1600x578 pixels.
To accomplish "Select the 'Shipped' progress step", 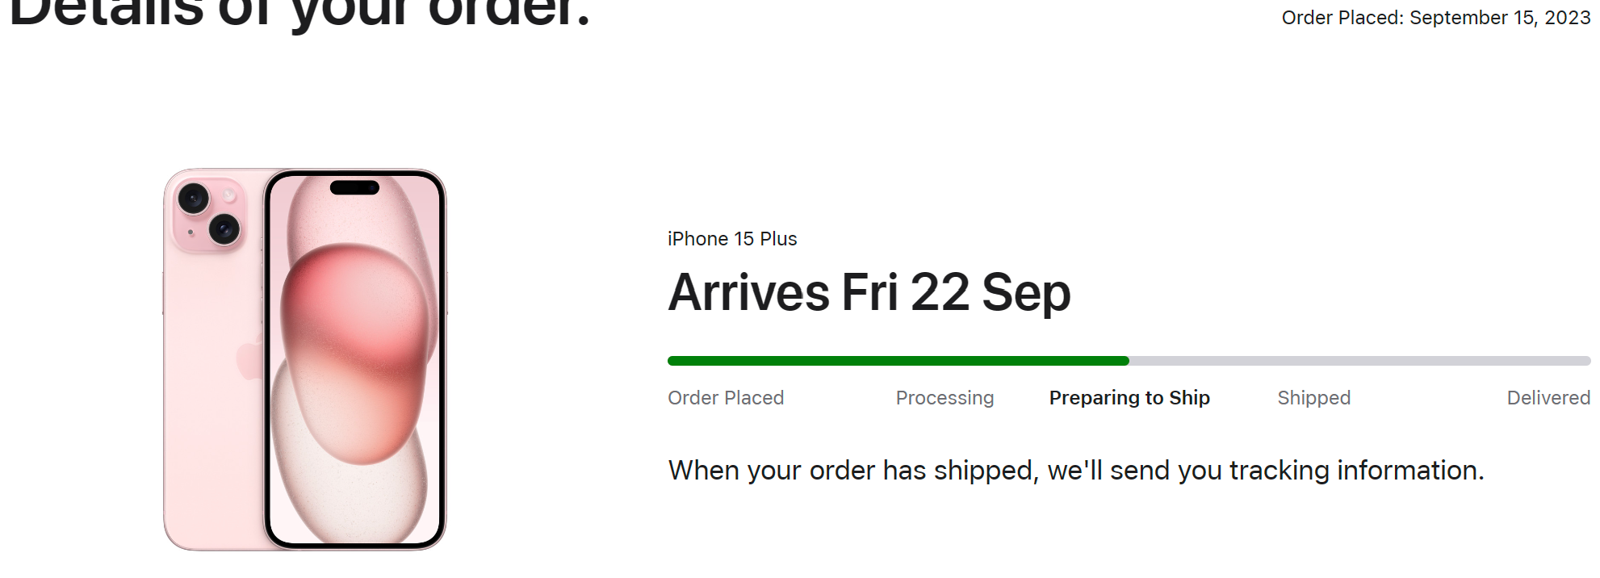I will [x=1313, y=398].
